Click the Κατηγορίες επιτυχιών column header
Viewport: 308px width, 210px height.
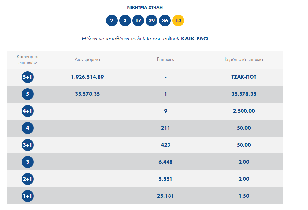point(28,60)
